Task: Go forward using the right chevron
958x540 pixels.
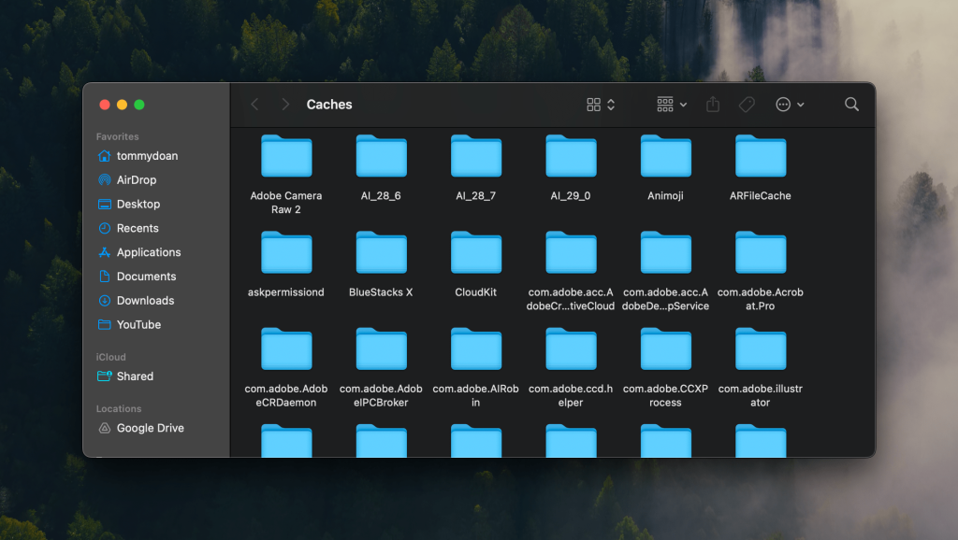Action: [285, 105]
